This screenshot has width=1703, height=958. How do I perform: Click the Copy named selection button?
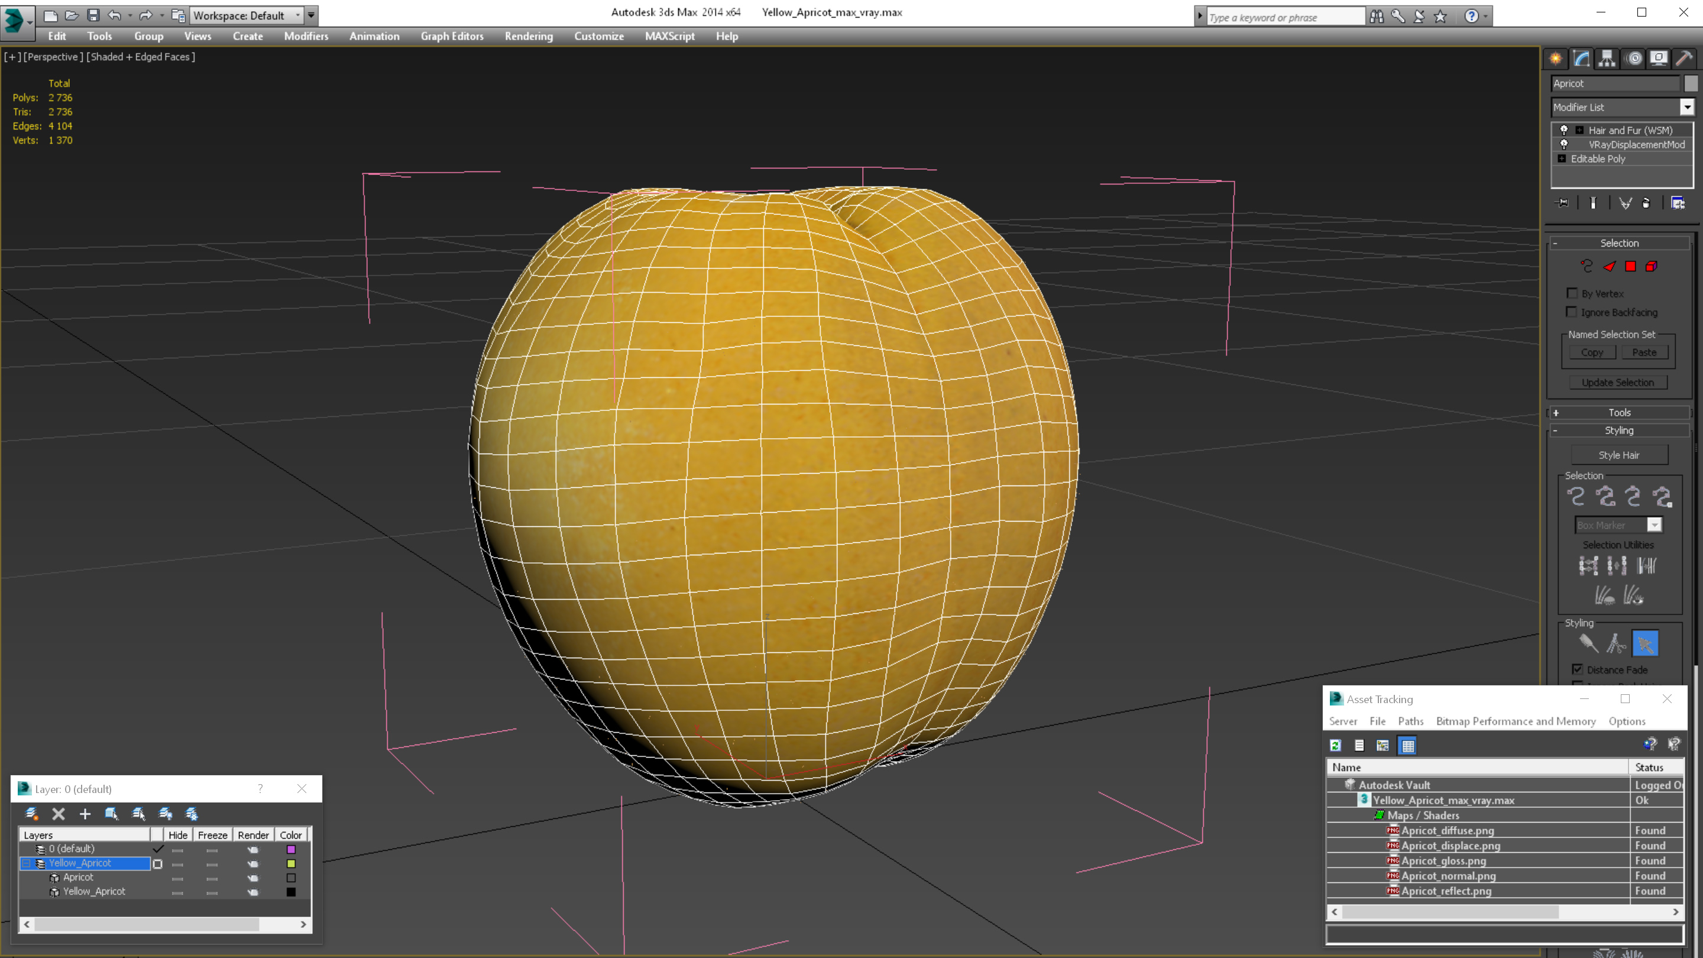click(x=1592, y=352)
